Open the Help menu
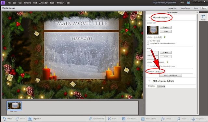 click(x=68, y=3)
